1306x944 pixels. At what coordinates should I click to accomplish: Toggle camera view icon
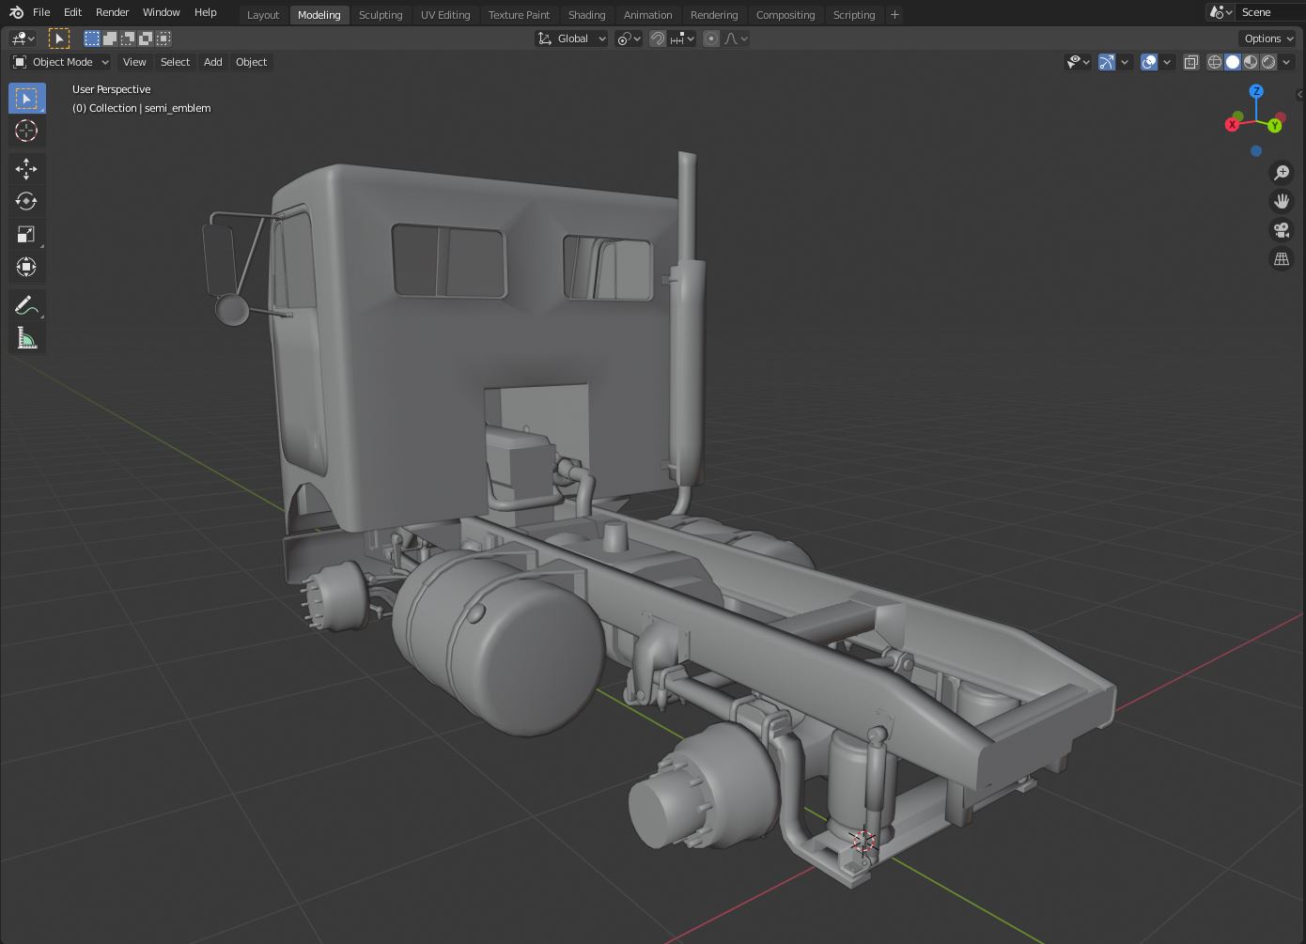click(x=1282, y=230)
